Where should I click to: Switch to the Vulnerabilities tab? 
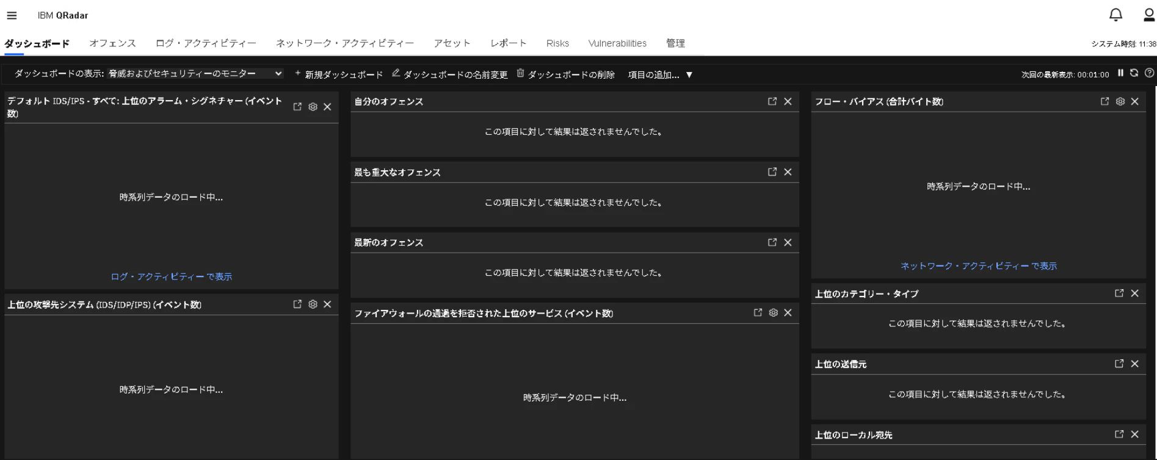click(617, 43)
